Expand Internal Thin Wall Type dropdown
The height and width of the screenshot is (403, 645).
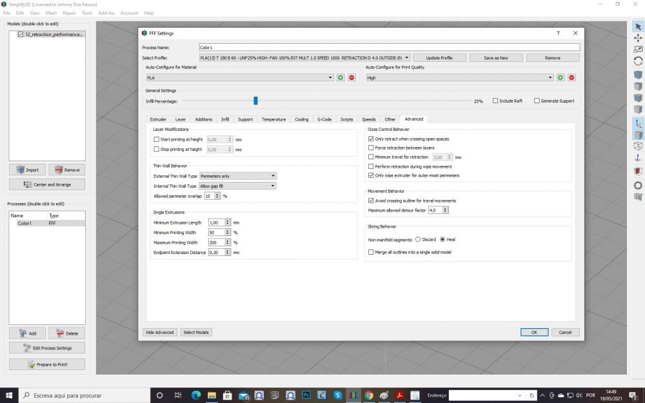(x=238, y=186)
